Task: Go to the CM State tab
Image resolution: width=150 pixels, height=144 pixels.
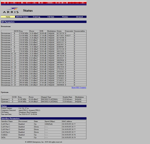Action: click(x=51, y=17)
